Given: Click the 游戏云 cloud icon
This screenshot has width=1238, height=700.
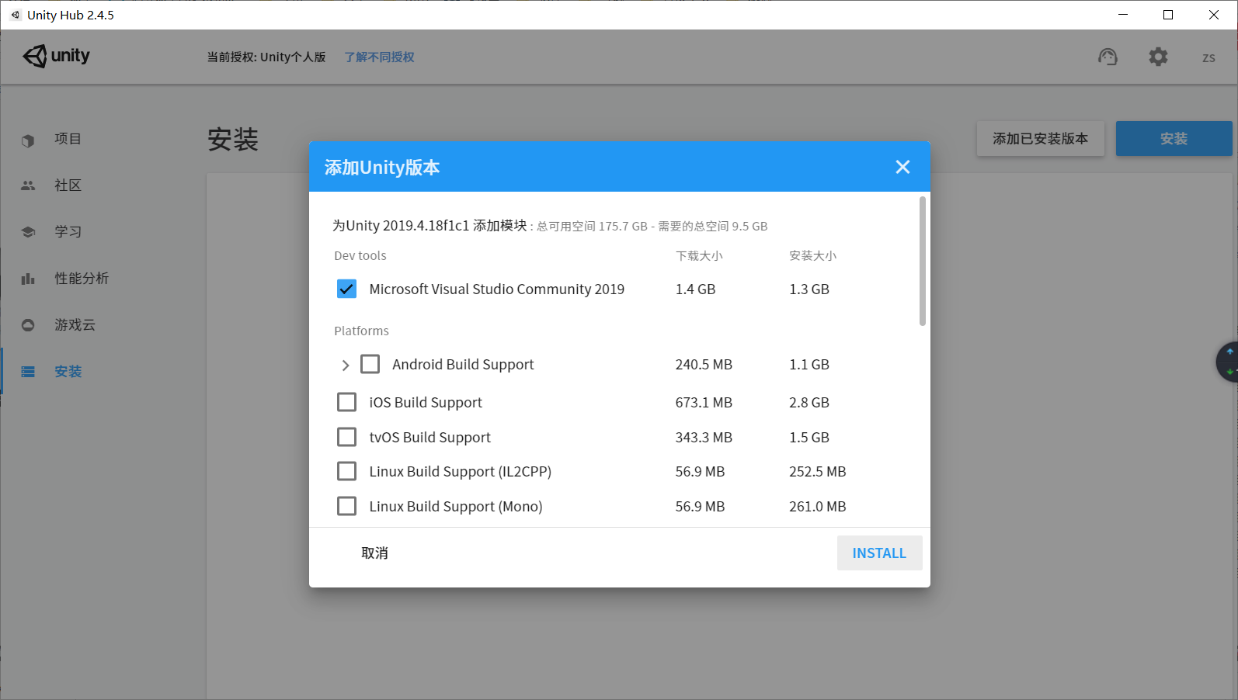Looking at the screenshot, I should coord(28,325).
